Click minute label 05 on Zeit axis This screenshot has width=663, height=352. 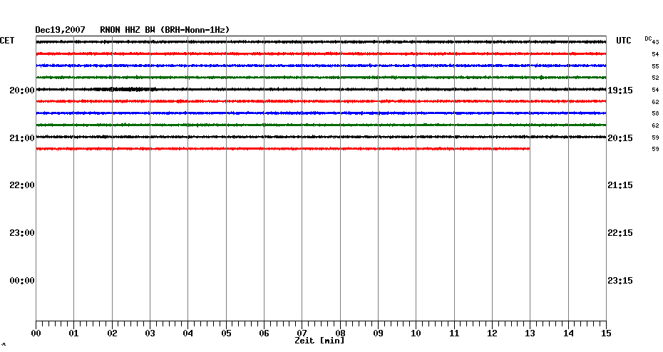(226, 333)
